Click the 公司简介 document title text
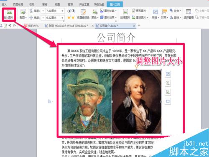209x157 pixels. coord(116,37)
